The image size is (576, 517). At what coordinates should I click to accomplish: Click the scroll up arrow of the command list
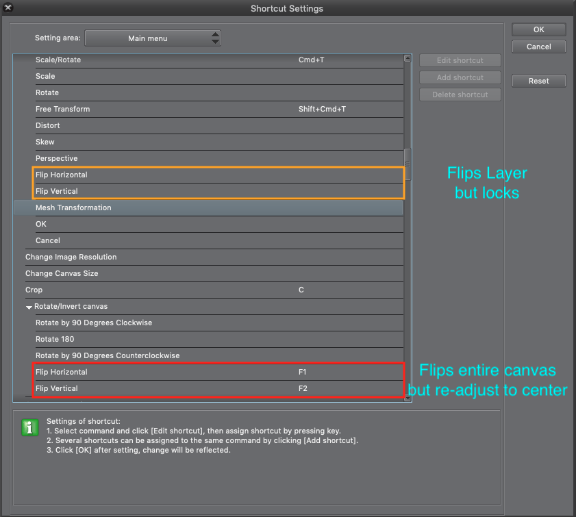click(408, 59)
